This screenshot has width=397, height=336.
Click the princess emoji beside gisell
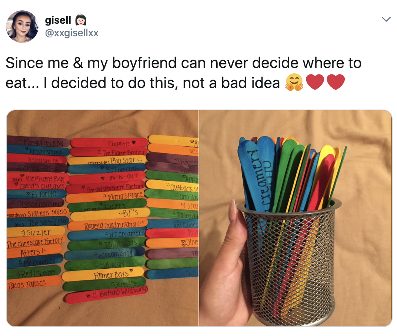tap(81, 20)
